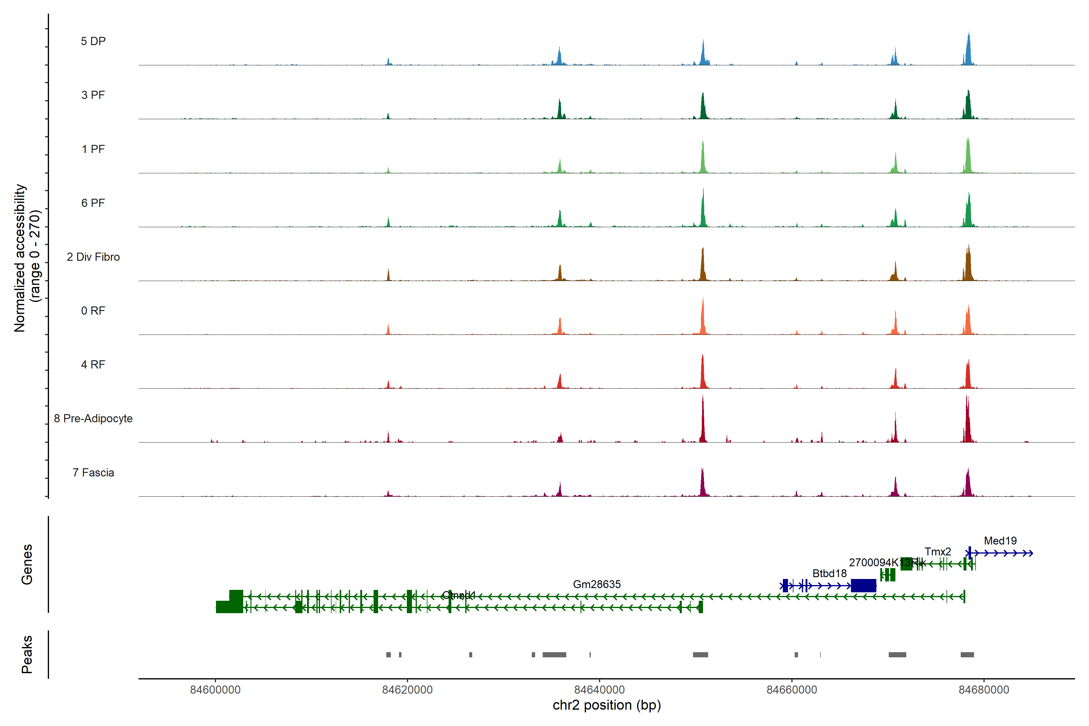
Task: Click the 84680000 axis tick label
Action: click(x=984, y=689)
